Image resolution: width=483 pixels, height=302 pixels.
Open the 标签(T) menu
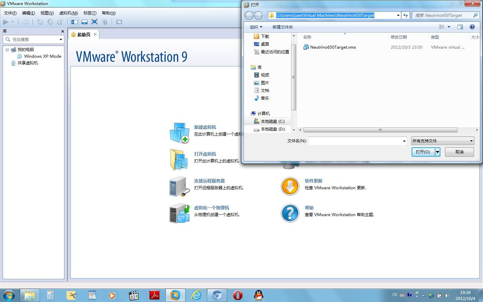coord(90,13)
